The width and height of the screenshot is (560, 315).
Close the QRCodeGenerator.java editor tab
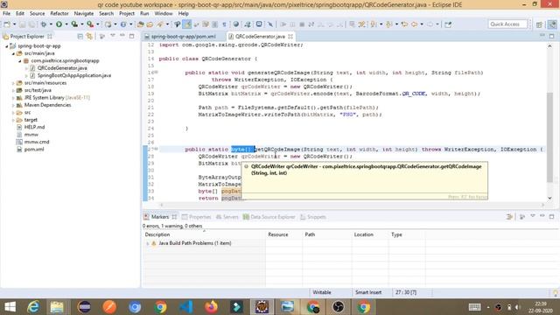tap(290, 37)
